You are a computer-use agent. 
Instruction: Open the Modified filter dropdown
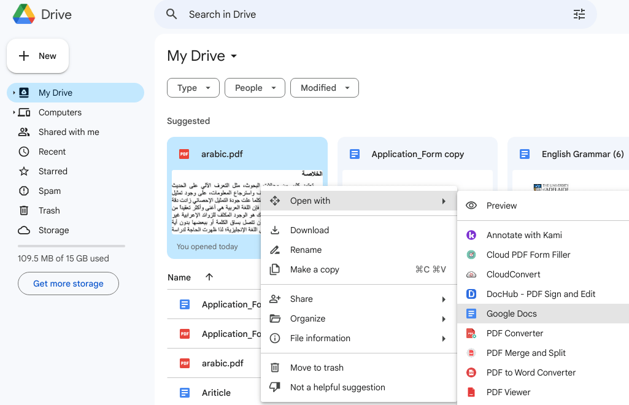click(325, 88)
